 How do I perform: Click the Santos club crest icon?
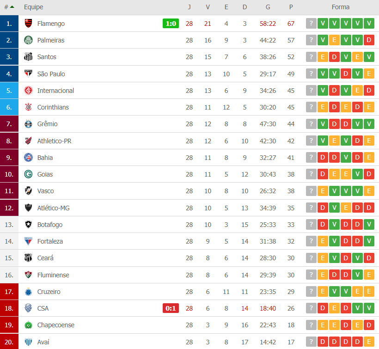click(x=29, y=57)
